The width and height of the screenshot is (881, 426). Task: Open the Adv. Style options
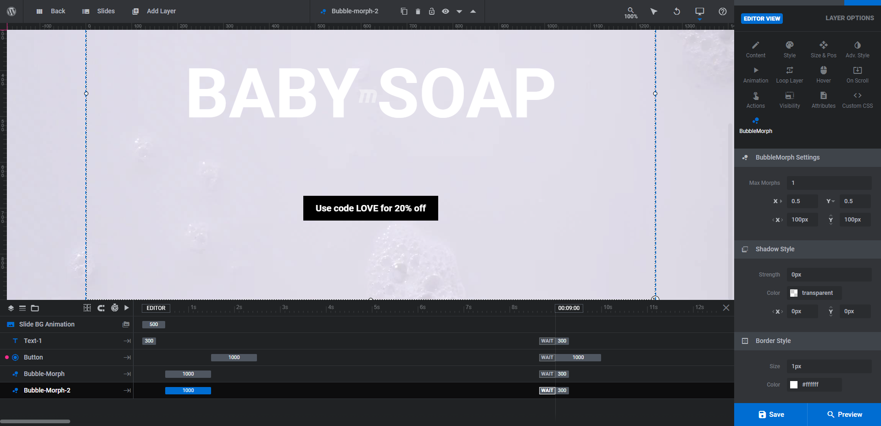point(857,50)
